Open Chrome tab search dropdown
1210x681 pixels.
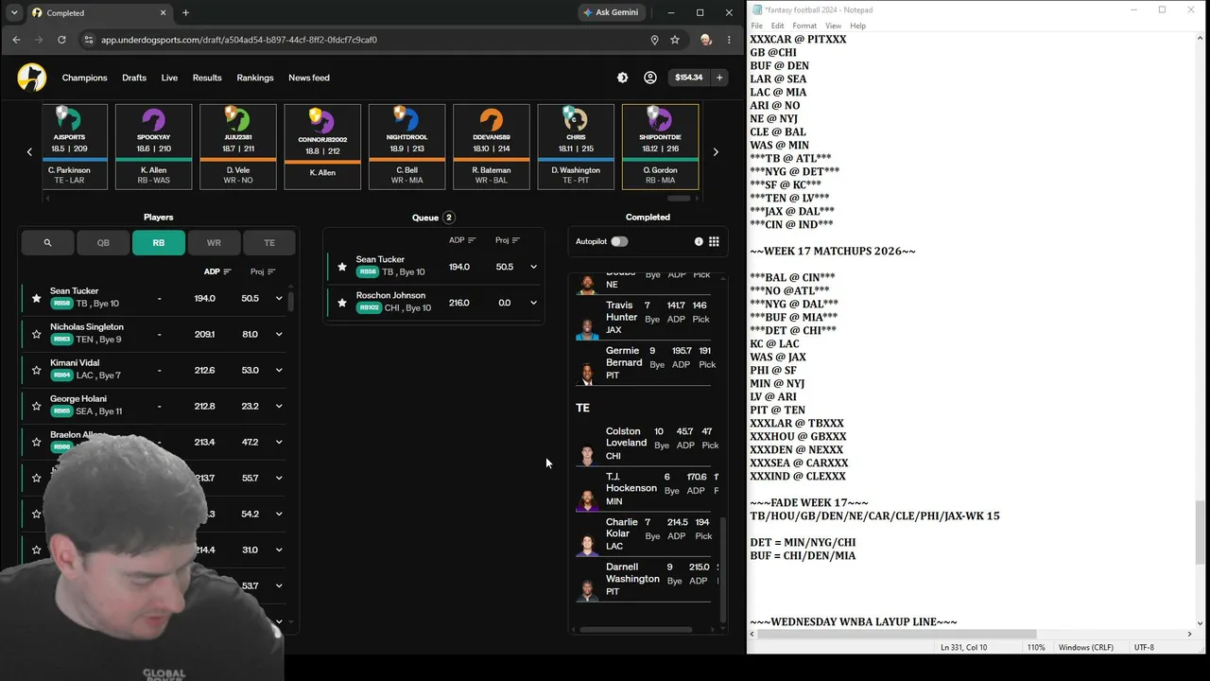coord(13,13)
